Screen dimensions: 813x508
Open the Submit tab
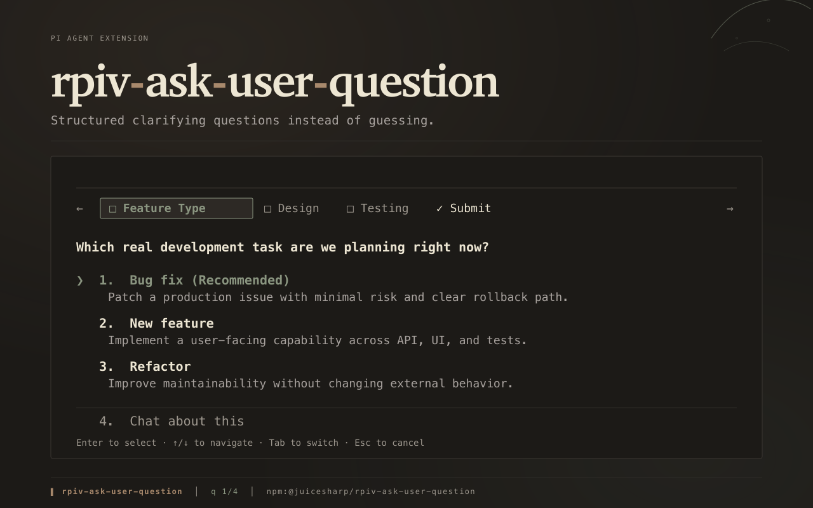pos(464,208)
